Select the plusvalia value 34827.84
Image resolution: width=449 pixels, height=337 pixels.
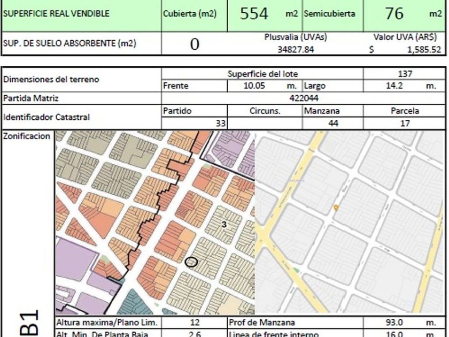coord(296,50)
